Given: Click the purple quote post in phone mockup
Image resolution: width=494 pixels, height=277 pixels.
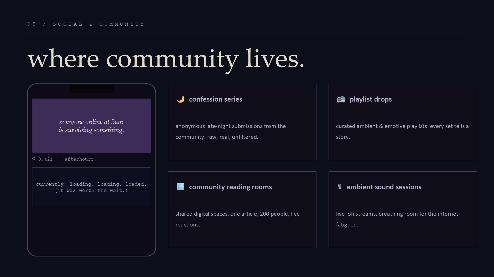Looking at the screenshot, I should [92, 126].
